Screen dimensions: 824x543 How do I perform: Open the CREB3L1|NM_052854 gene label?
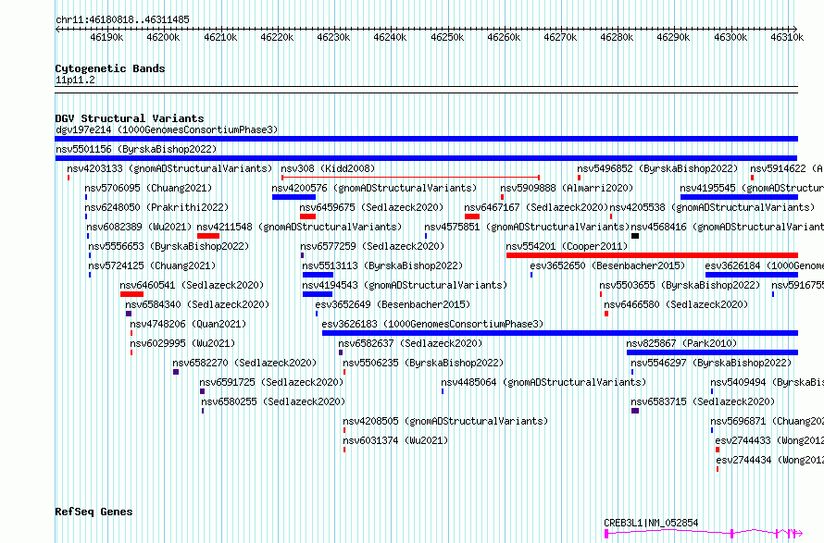coord(651,523)
